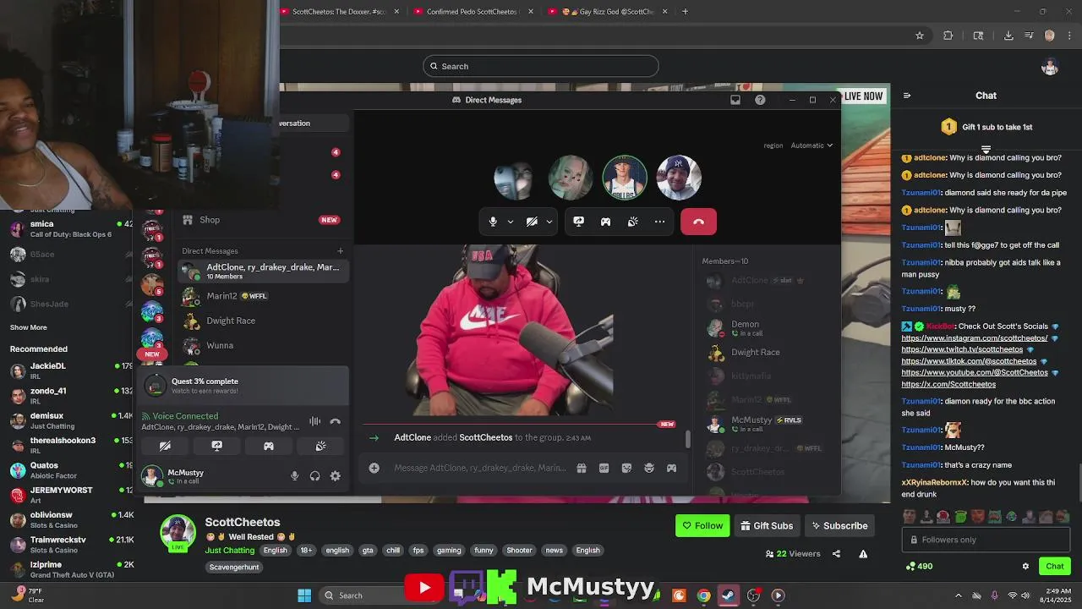Open Discord user settings gear
Image resolution: width=1082 pixels, height=609 pixels.
[x=335, y=476]
